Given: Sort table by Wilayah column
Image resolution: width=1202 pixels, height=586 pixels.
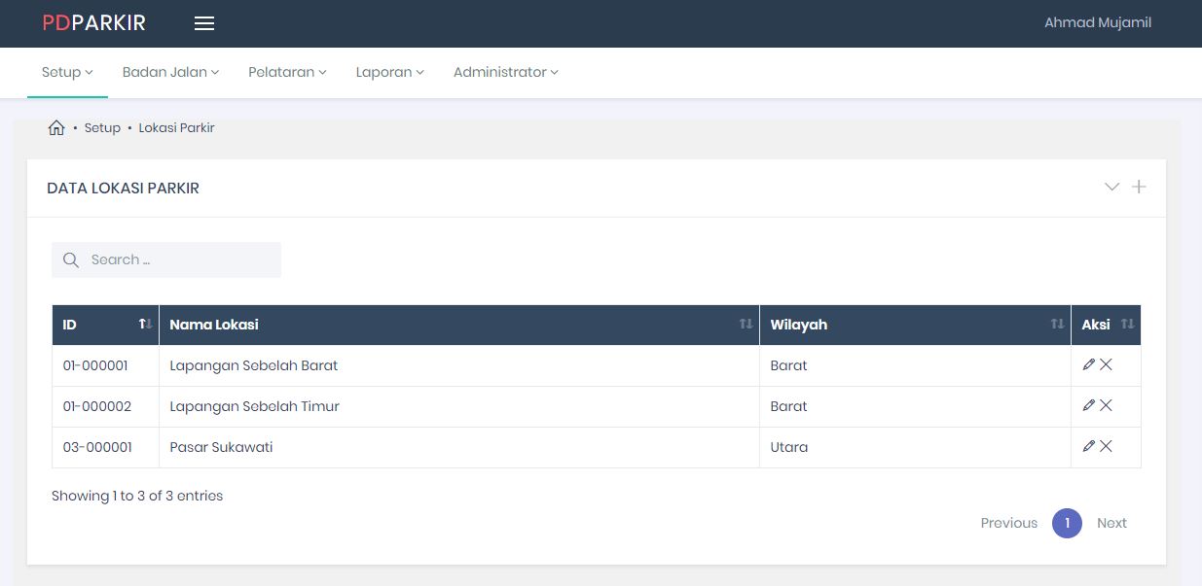Looking at the screenshot, I should pyautogui.click(x=914, y=325).
